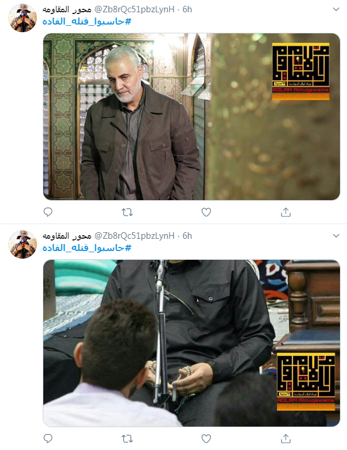Open the hashtag link in the first tweet
The image size is (347, 450).
click(x=87, y=22)
